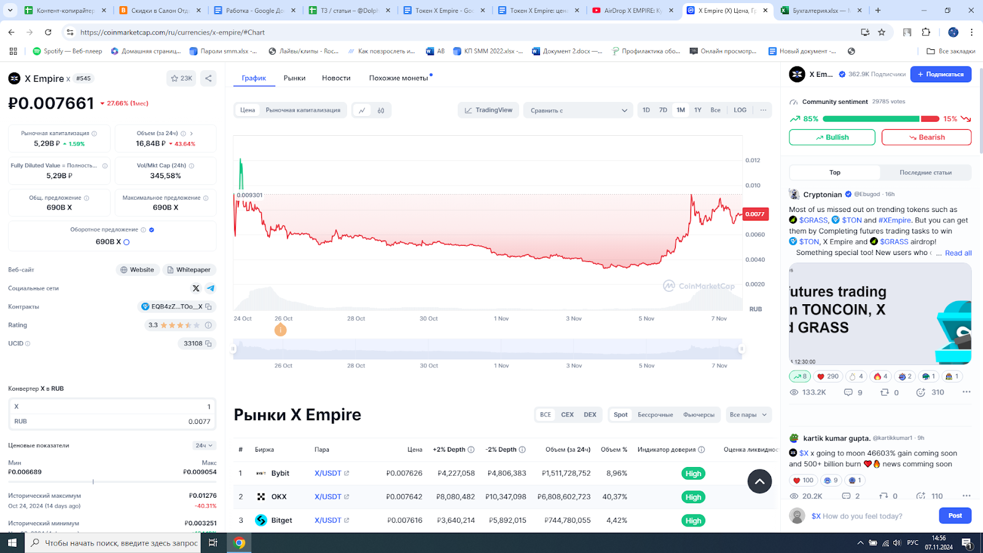
Task: Vote Bullish in community sentiment
Action: click(832, 137)
